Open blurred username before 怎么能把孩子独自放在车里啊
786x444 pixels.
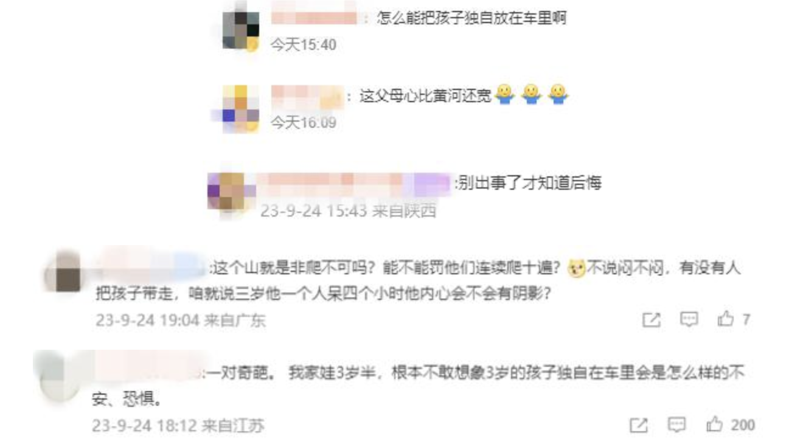click(315, 18)
